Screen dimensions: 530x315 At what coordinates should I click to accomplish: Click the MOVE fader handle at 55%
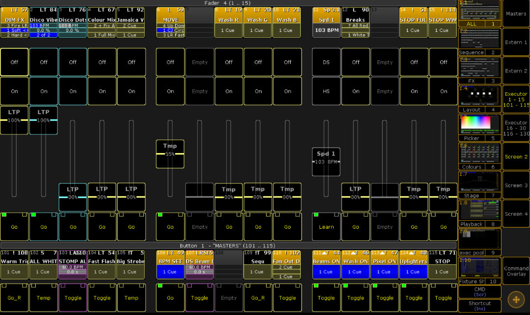[170, 154]
